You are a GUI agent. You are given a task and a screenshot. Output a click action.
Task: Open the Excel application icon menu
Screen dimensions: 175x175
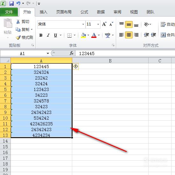(3, 3)
